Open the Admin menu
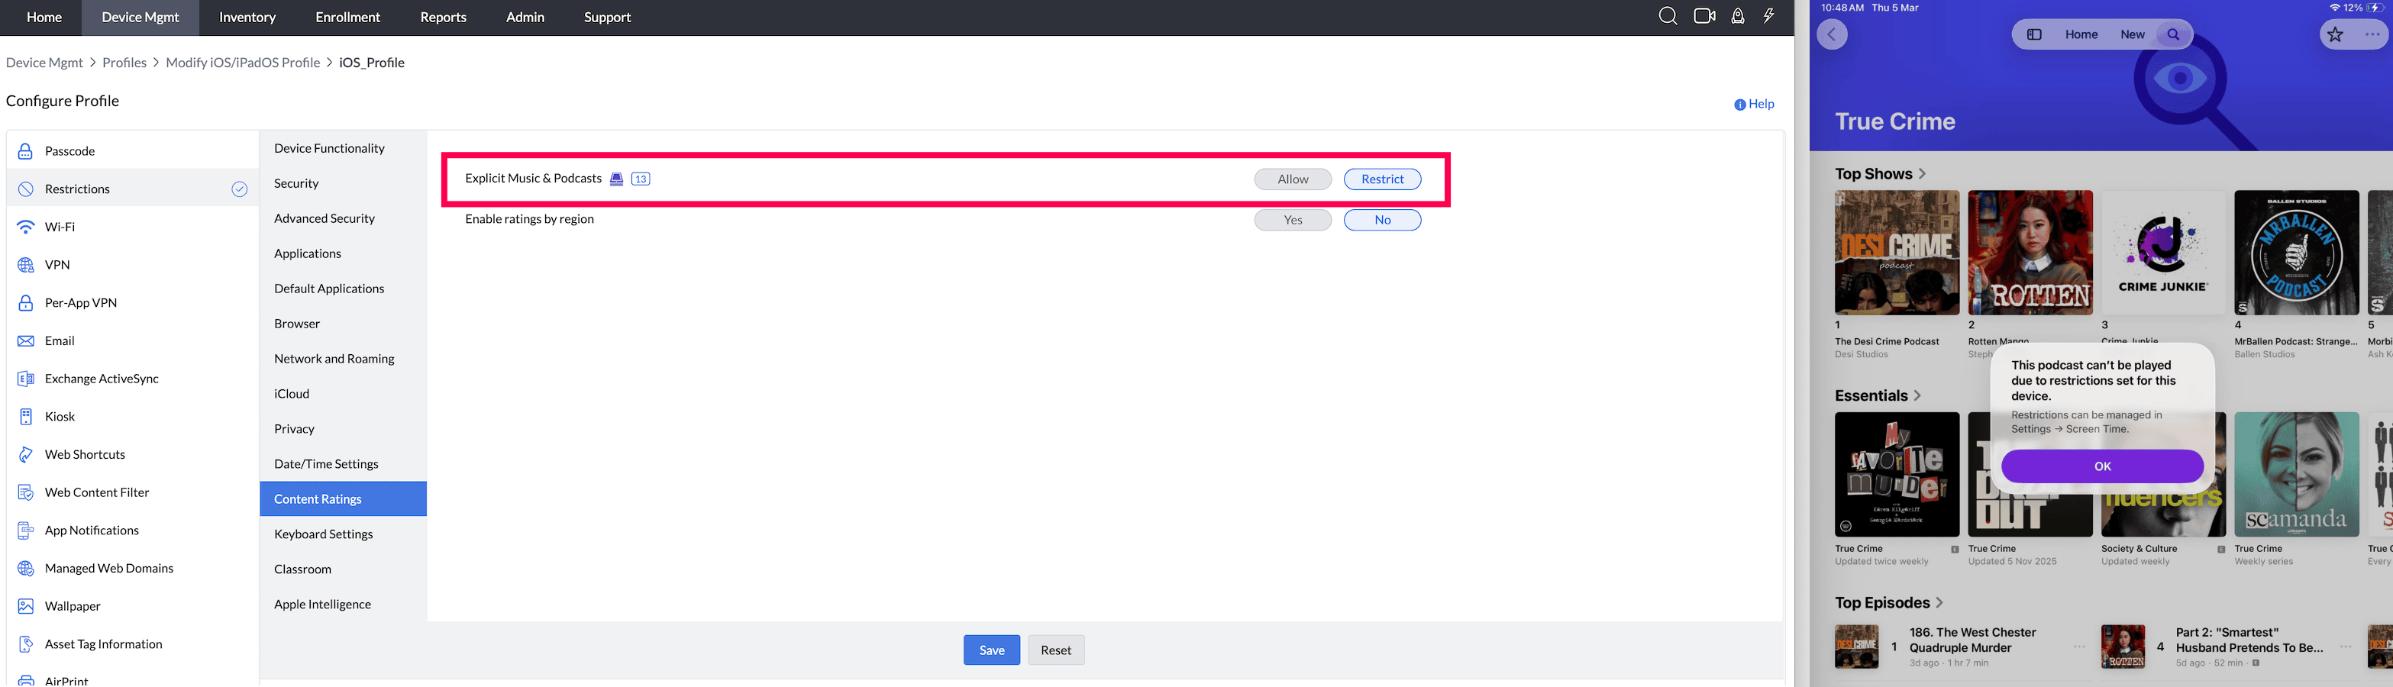2393x687 pixels. pyautogui.click(x=525, y=18)
